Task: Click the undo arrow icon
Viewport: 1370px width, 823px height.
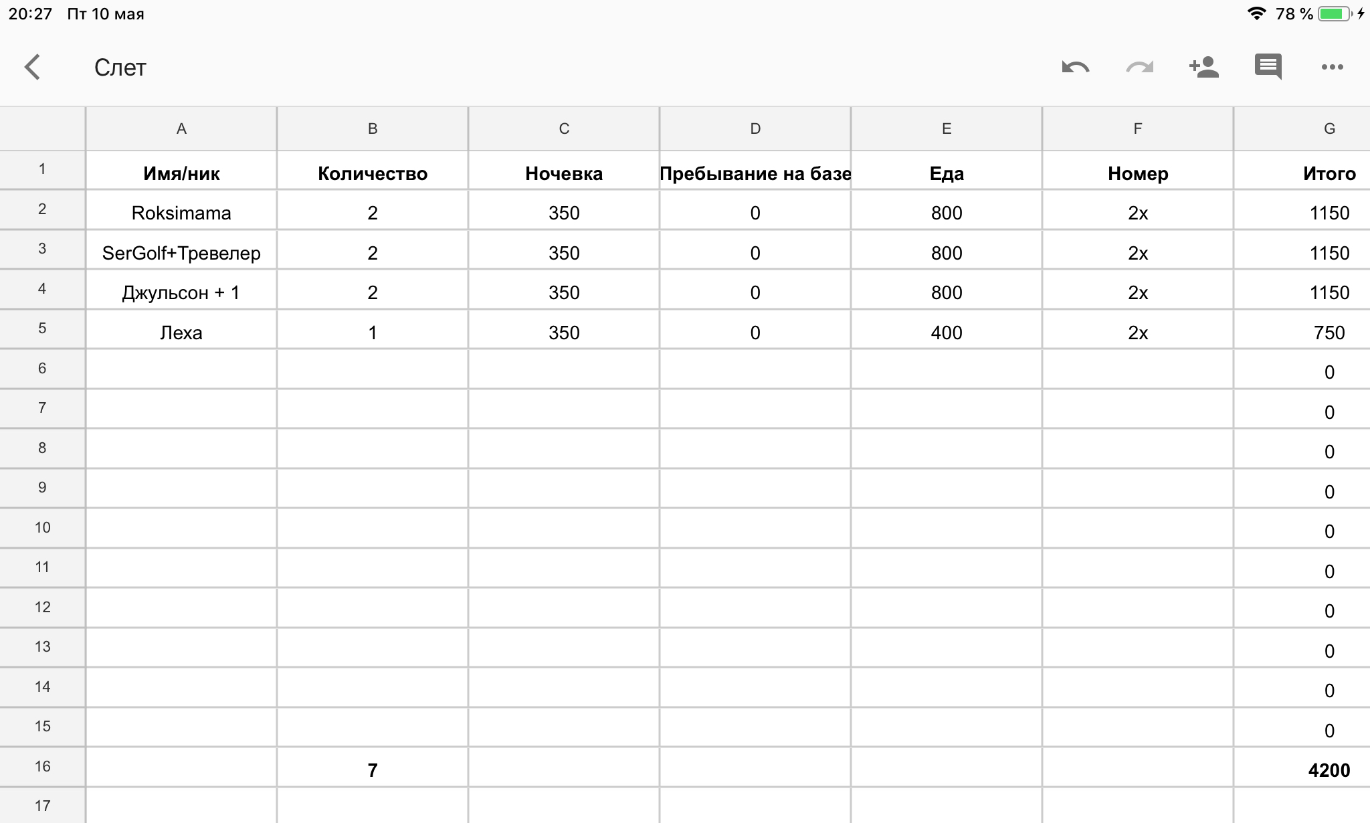Action: pyautogui.click(x=1075, y=67)
